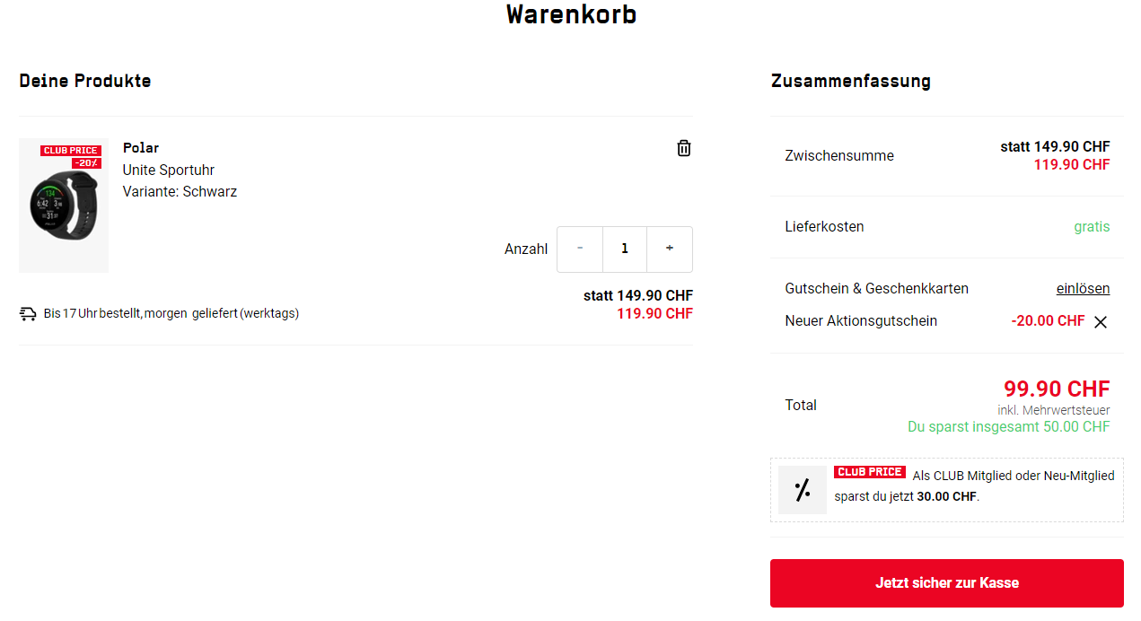Screen dimensions: 1141x621
Task: Click the delivery truck icon
Action: click(28, 313)
